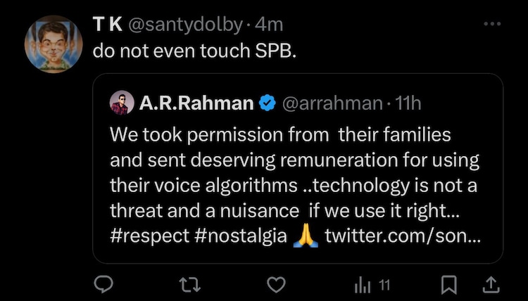Click the blue verified badge

[x=268, y=103]
